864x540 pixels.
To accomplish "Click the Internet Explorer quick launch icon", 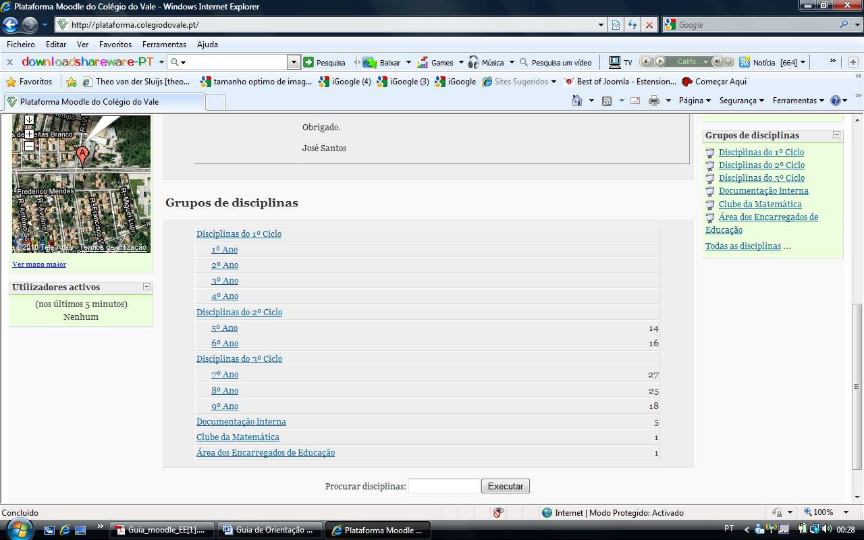I will click(x=65, y=530).
